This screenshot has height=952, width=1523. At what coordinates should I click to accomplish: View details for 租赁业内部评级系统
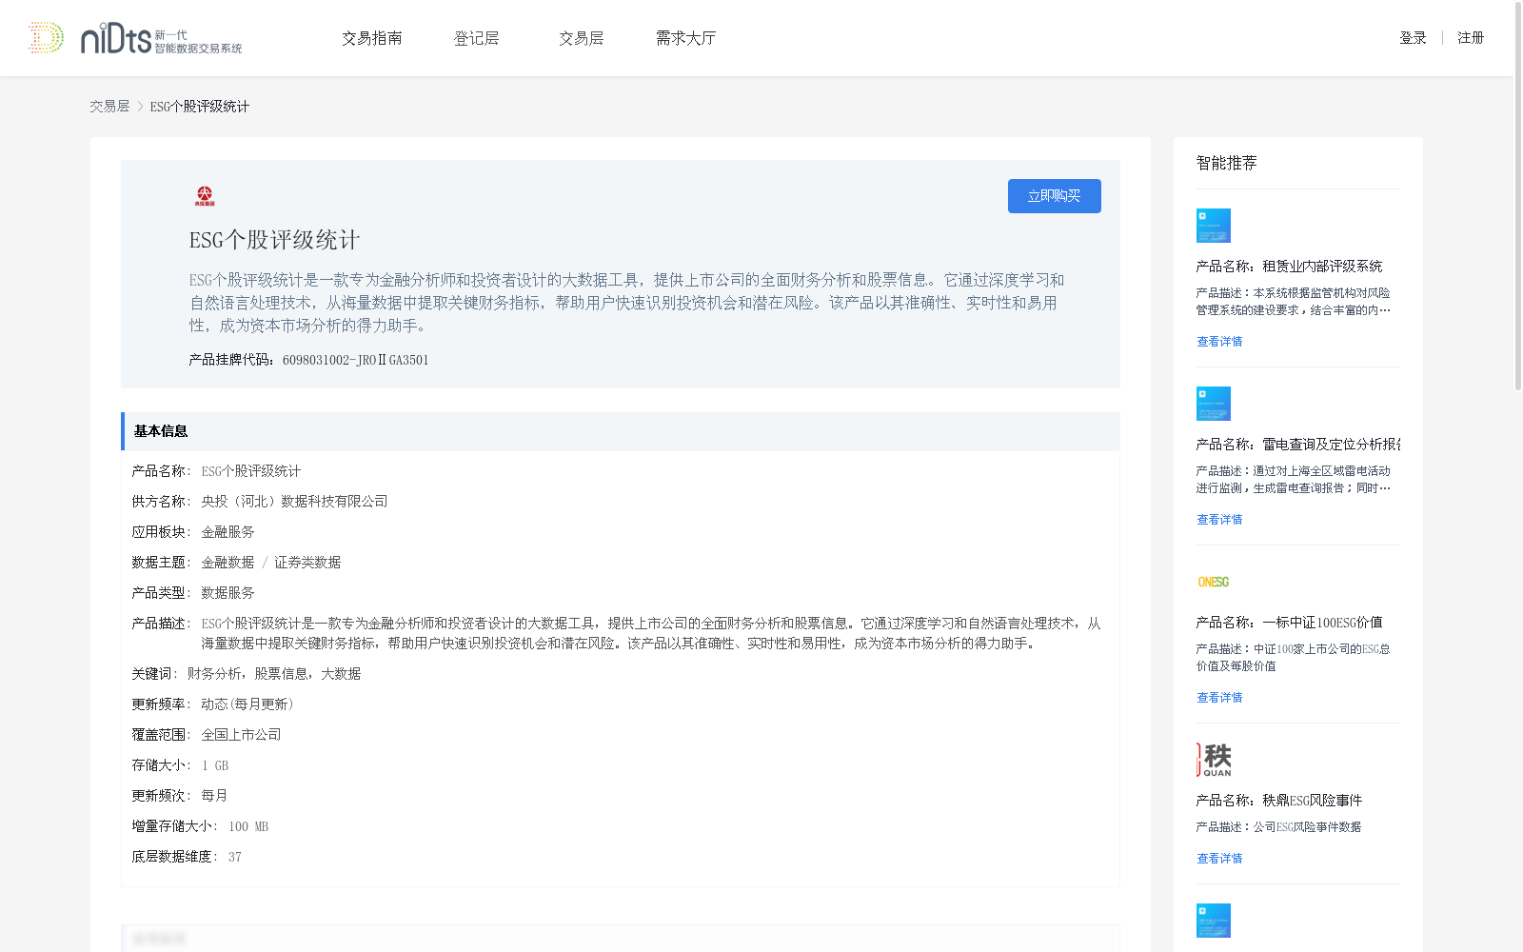pyautogui.click(x=1219, y=342)
